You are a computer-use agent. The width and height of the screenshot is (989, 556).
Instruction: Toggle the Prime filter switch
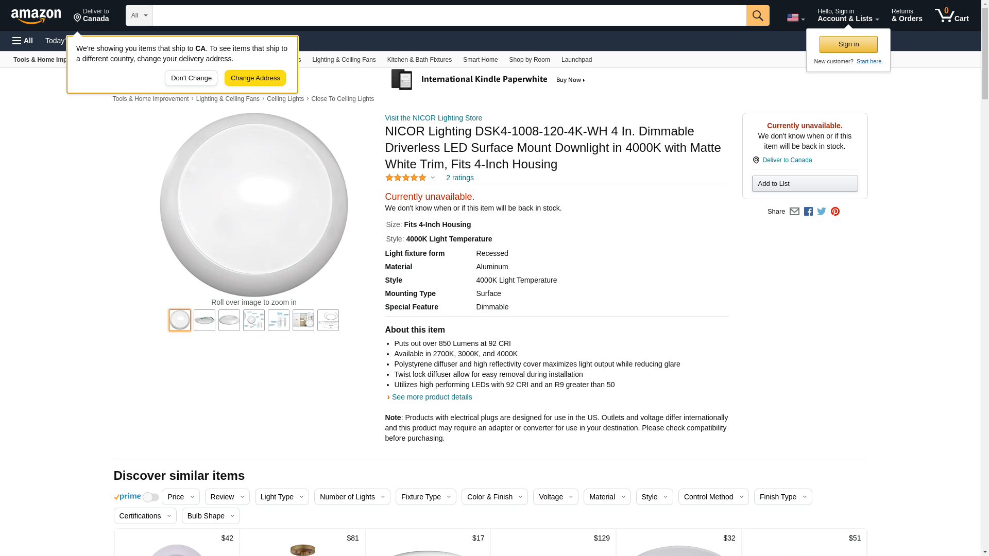(150, 497)
